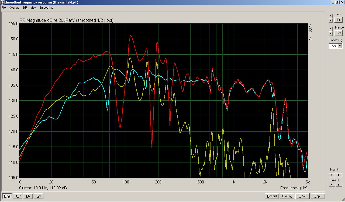Switch to Mag view mode
Screen dimensions: 345x202
tap(7, 196)
